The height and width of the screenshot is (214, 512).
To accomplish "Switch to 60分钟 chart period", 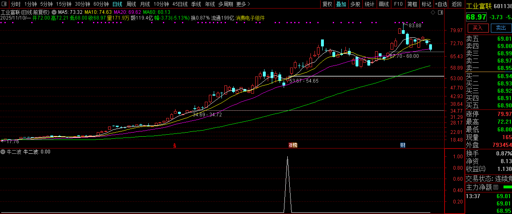I will (x=101, y=4).
